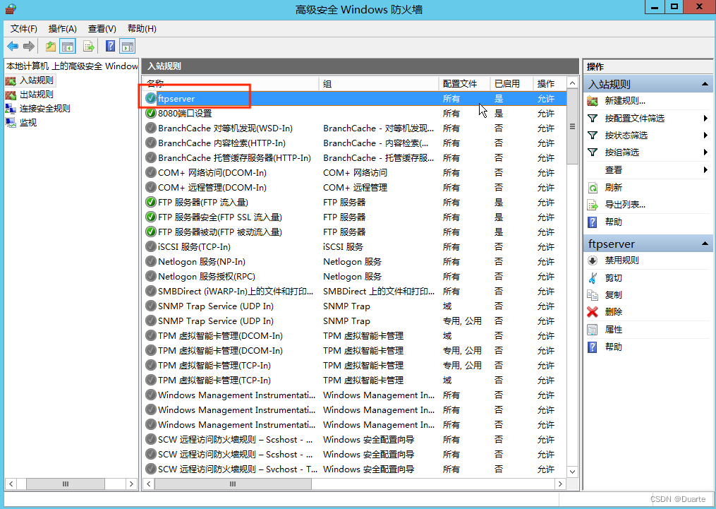Select SMBDirect (iWARP-In) rule row

355,292
